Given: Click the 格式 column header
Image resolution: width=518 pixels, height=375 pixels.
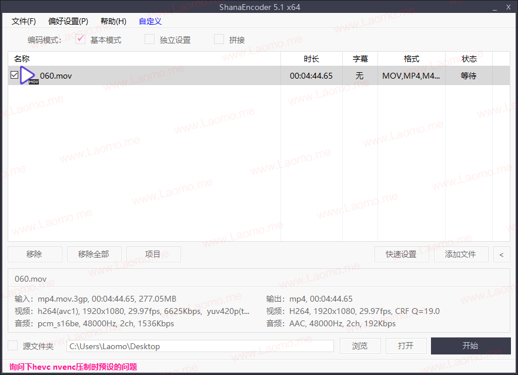Looking at the screenshot, I should (412, 59).
